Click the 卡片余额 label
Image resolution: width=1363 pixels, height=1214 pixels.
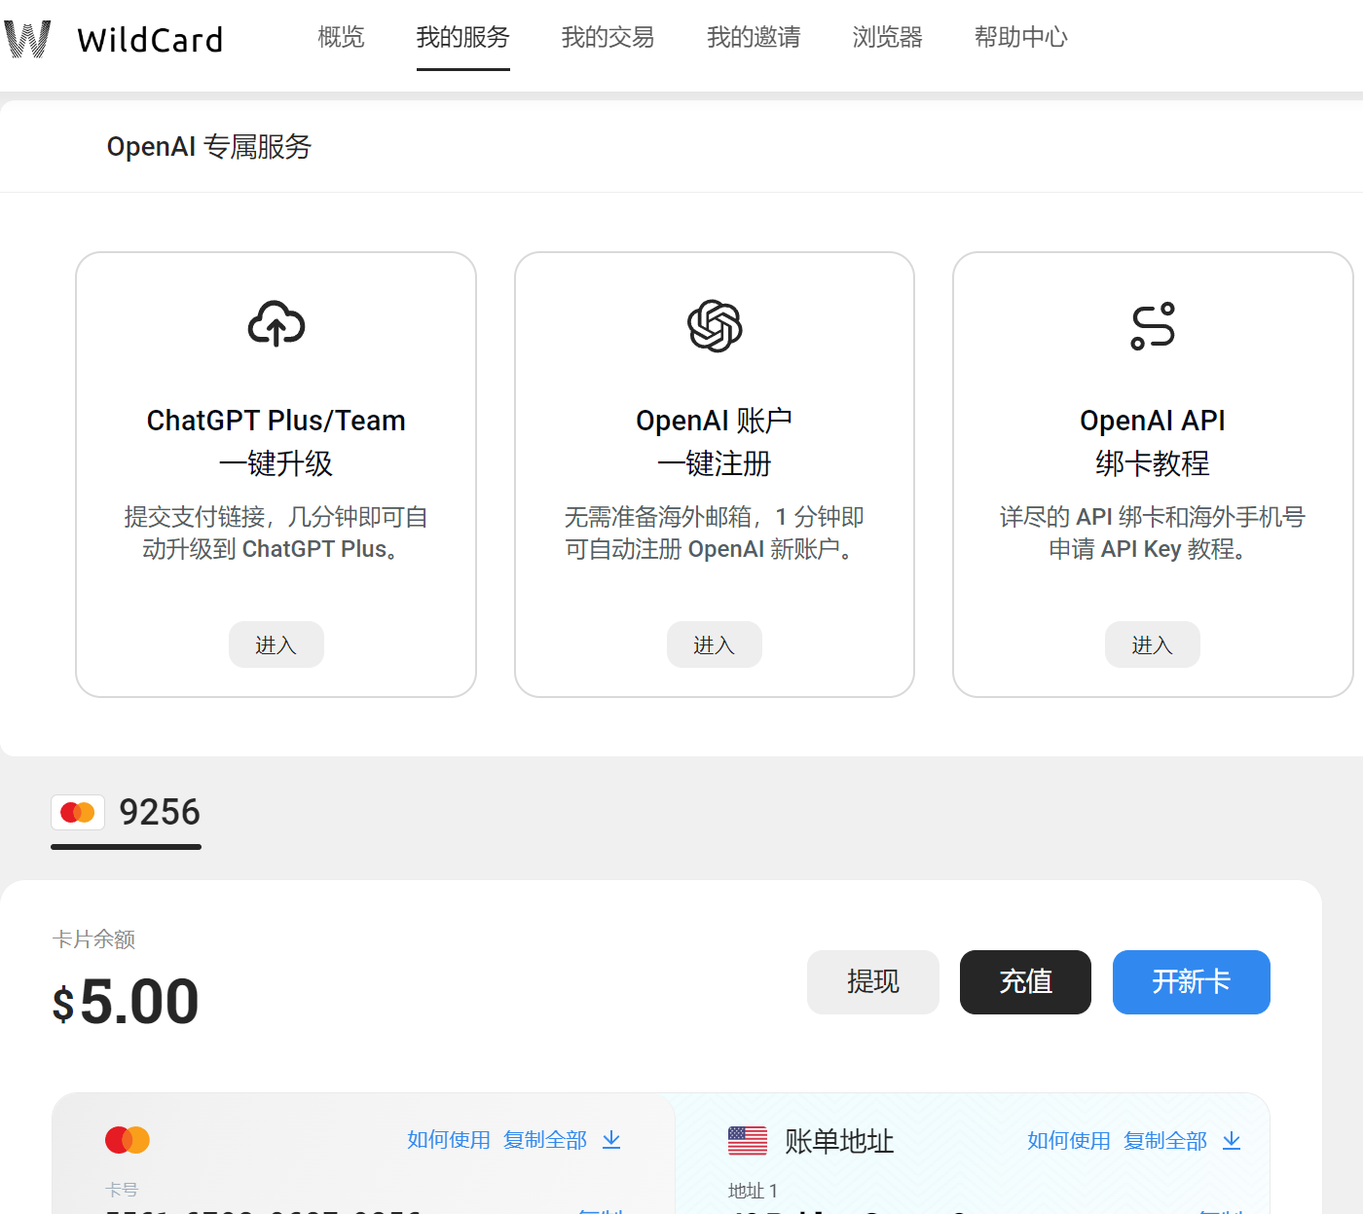point(93,939)
